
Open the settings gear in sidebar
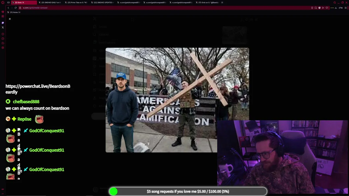pos(3,48)
